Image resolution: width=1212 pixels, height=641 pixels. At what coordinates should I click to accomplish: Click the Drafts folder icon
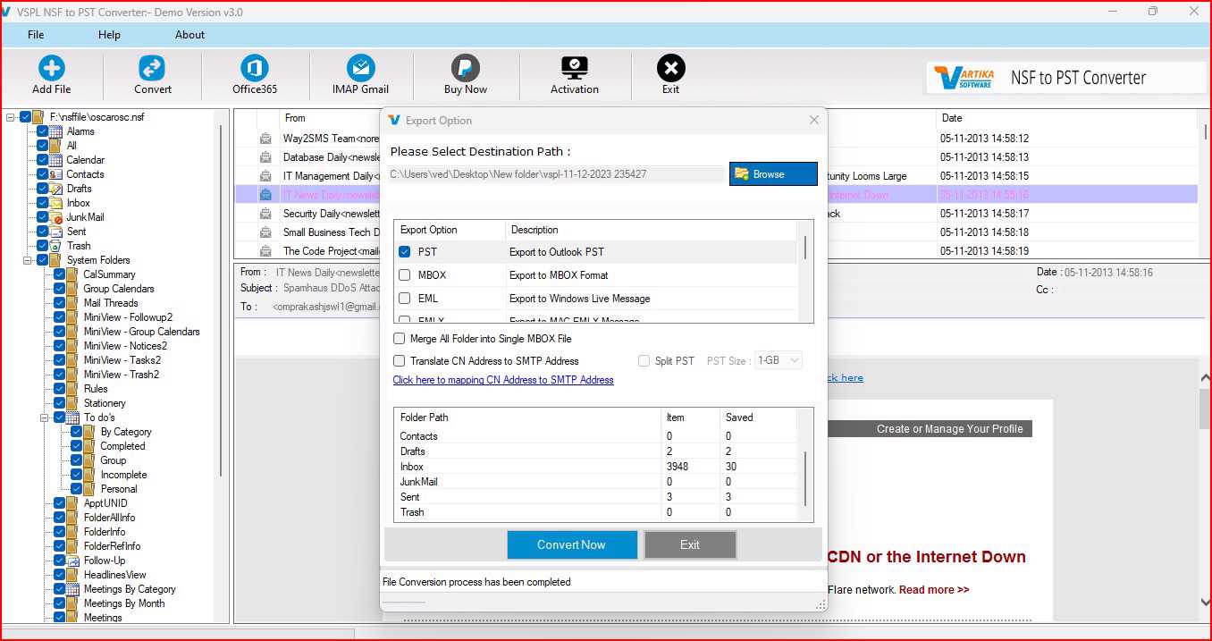coord(56,189)
